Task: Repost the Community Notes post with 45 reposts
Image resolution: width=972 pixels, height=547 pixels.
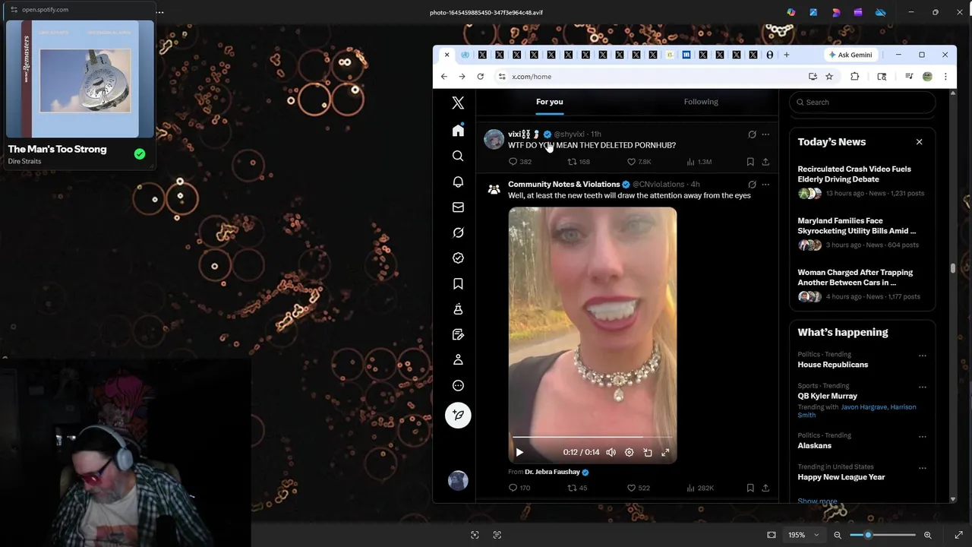Action: [x=578, y=488]
